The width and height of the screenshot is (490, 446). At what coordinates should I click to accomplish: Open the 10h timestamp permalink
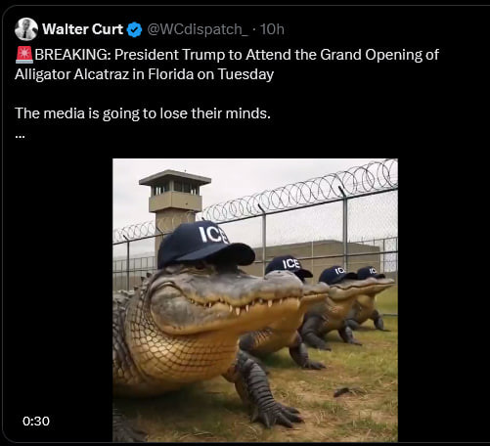coord(272,29)
